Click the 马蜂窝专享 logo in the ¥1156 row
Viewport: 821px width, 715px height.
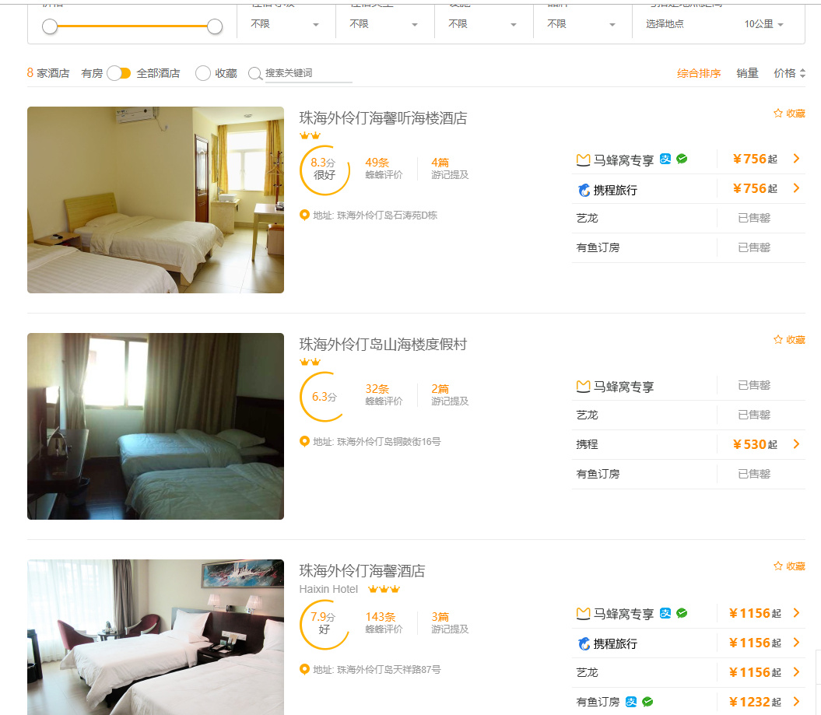[583, 614]
